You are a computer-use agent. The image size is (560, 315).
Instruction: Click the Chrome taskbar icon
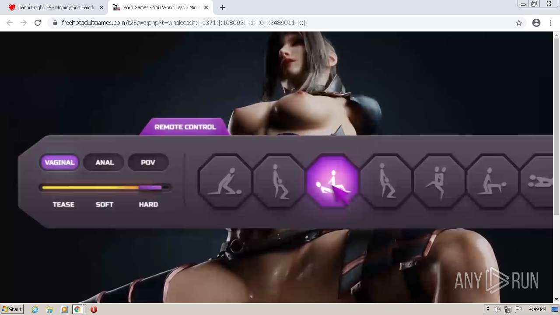pyautogui.click(x=77, y=309)
